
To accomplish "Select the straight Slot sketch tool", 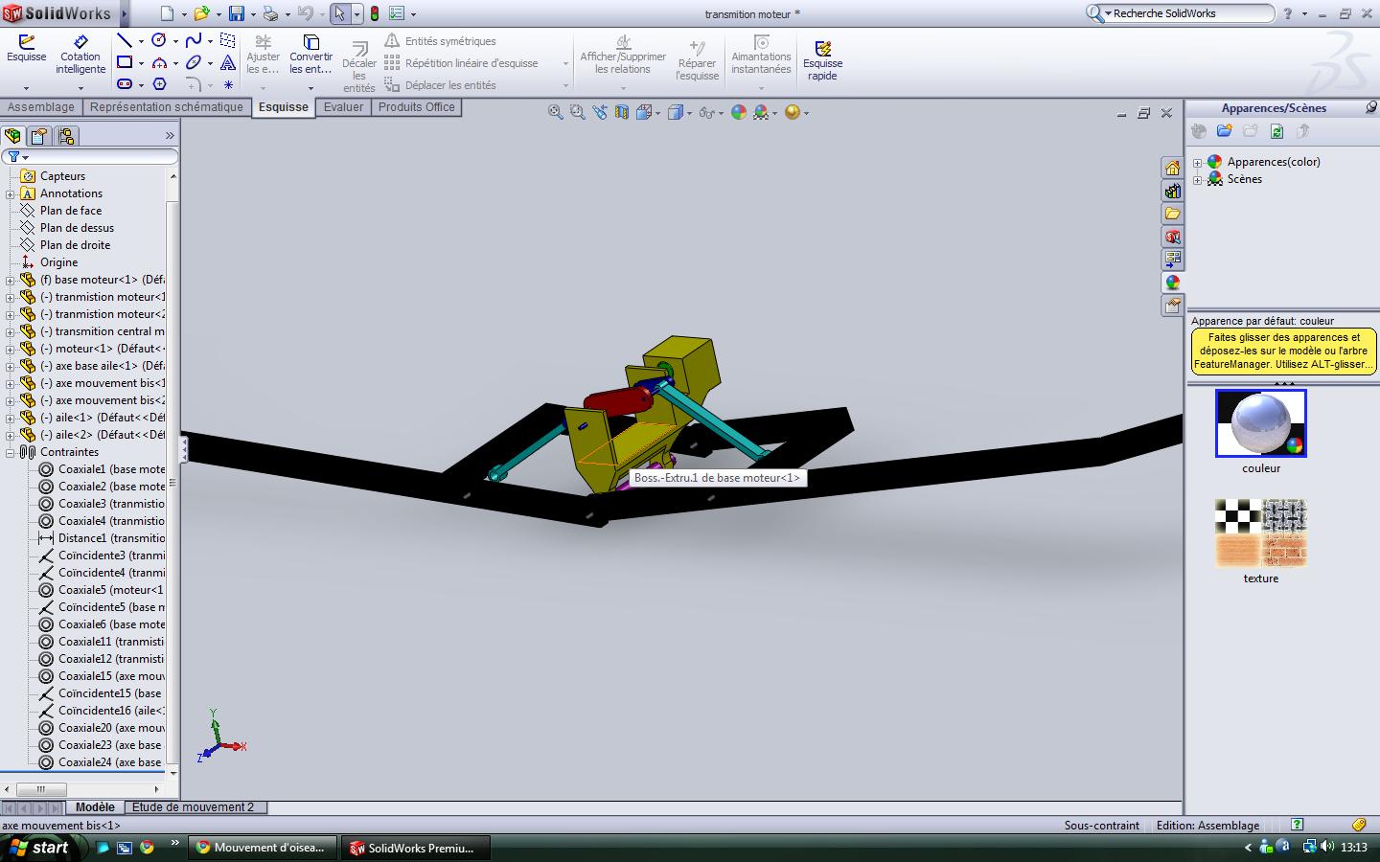I will (x=125, y=84).
